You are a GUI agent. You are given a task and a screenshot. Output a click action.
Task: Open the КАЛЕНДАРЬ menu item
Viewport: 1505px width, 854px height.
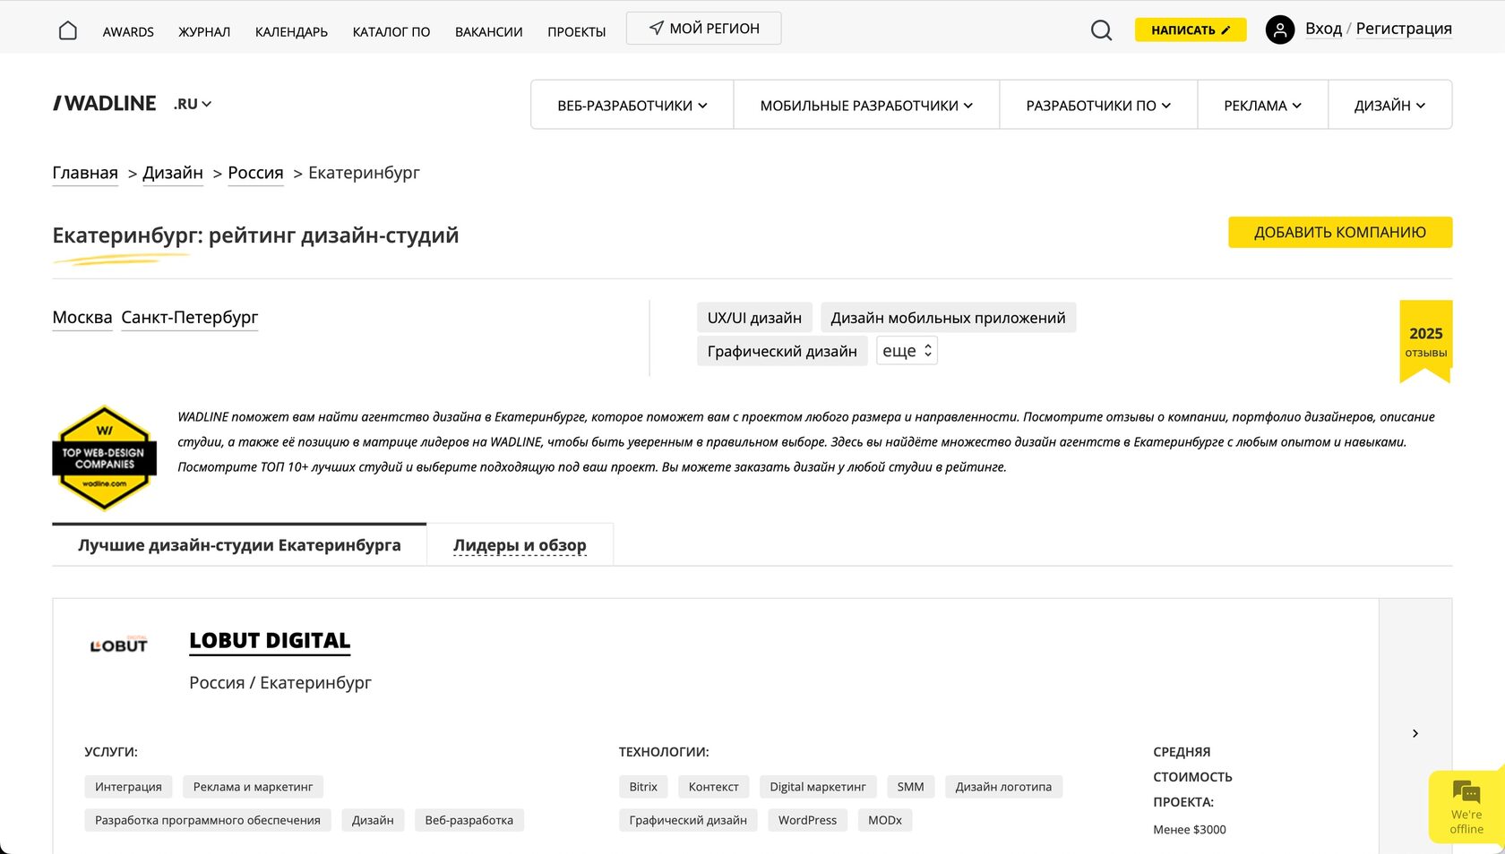click(x=291, y=32)
